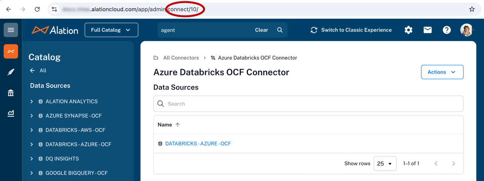Expand DATABRICKS - AWS - OCF node
The width and height of the screenshot is (484, 181).
(32, 130)
